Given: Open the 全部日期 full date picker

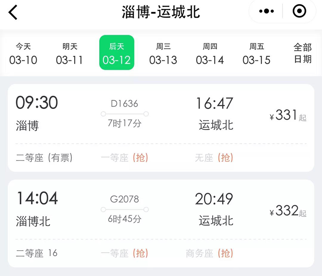Looking at the screenshot, I should pos(302,53).
